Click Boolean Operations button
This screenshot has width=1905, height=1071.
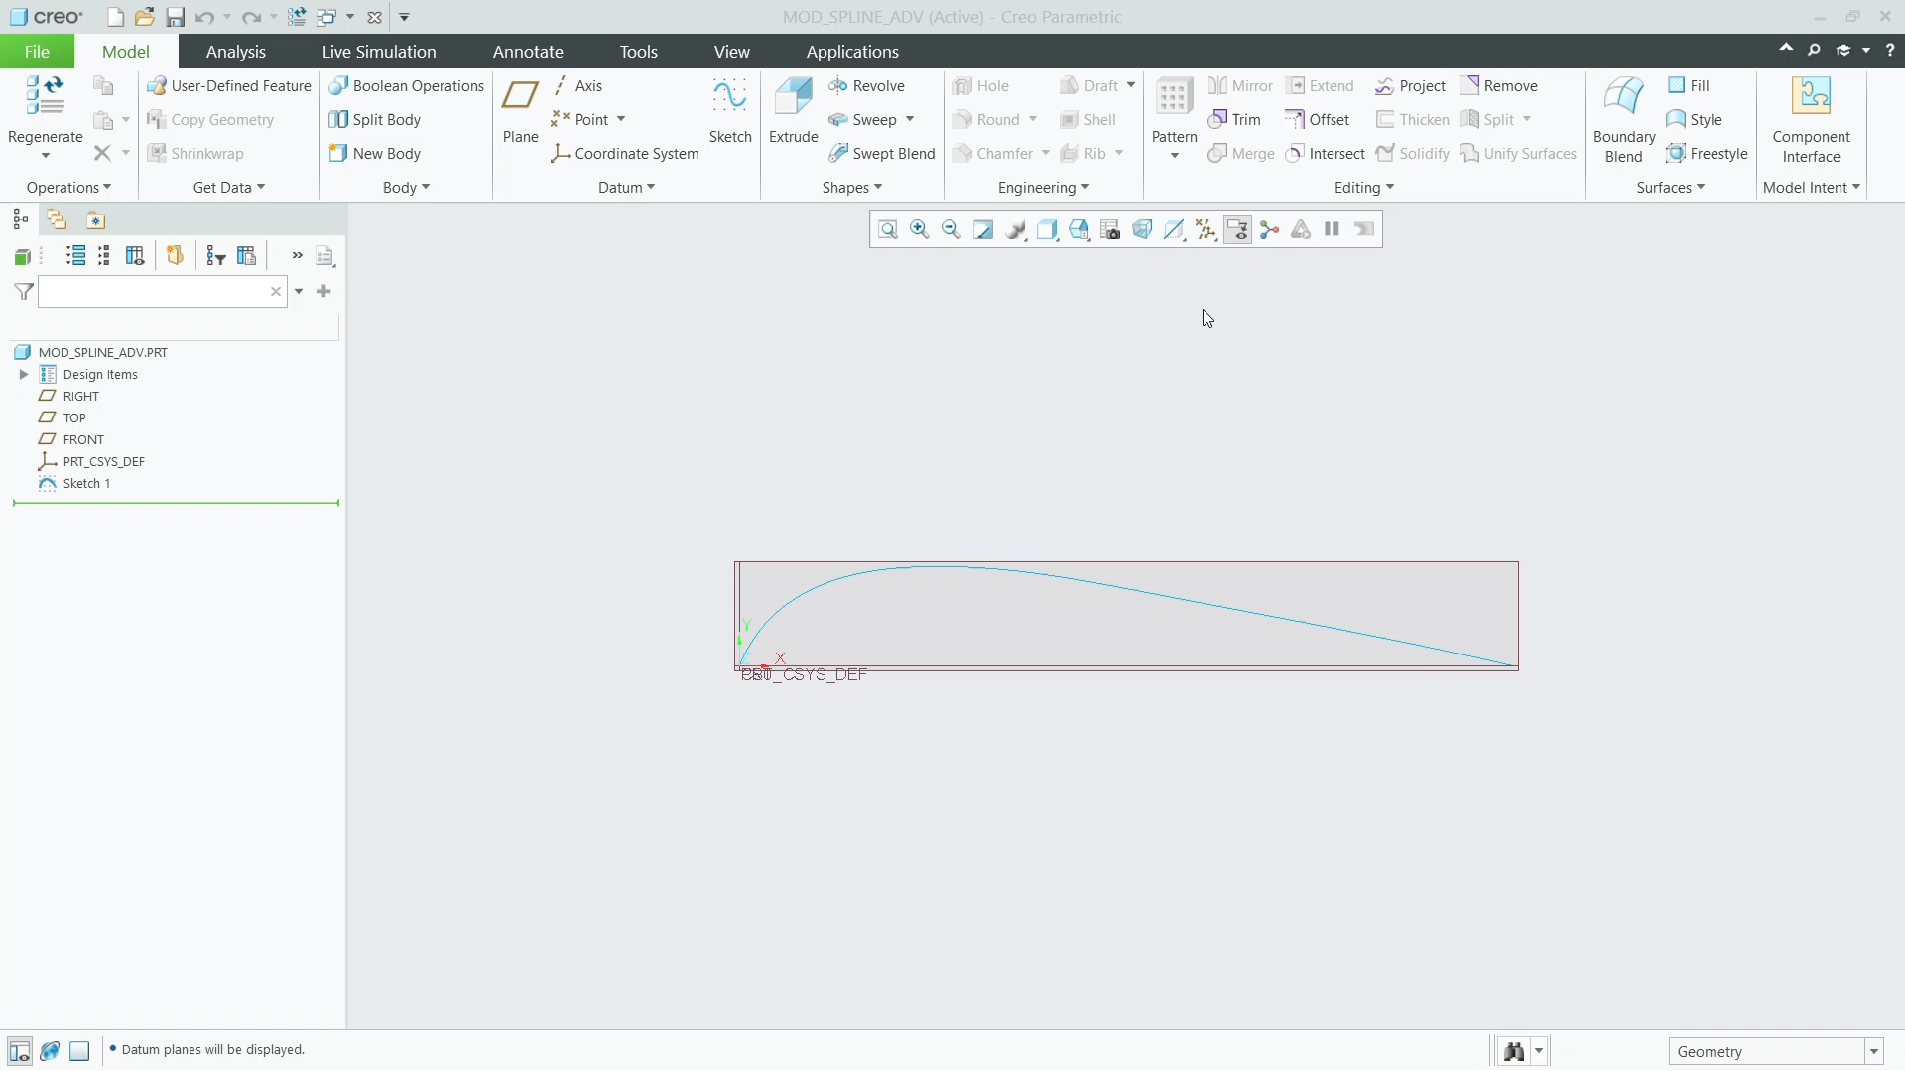click(x=406, y=86)
